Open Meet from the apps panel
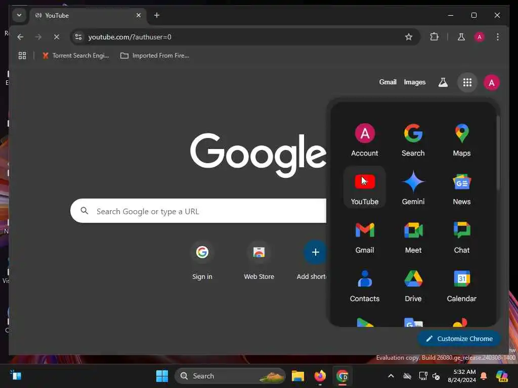 pyautogui.click(x=413, y=236)
